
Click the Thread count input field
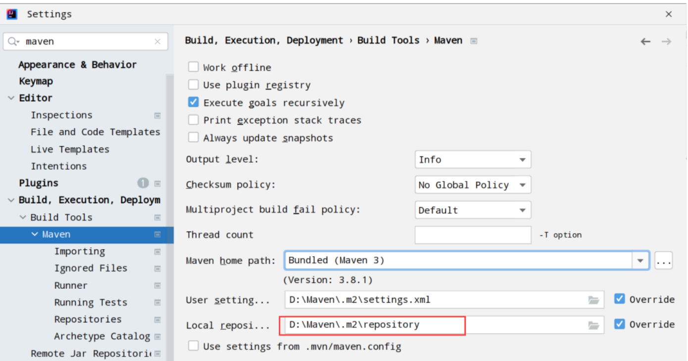473,235
